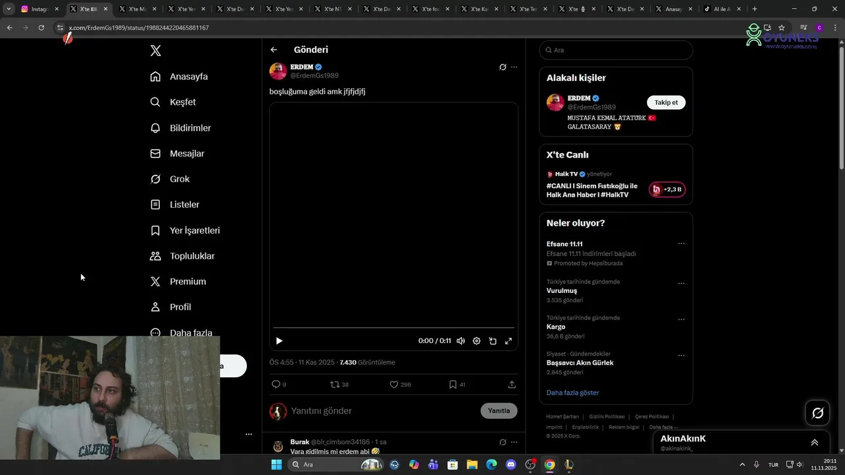Open Windows Start menu
The image size is (845, 475).
[x=277, y=464]
